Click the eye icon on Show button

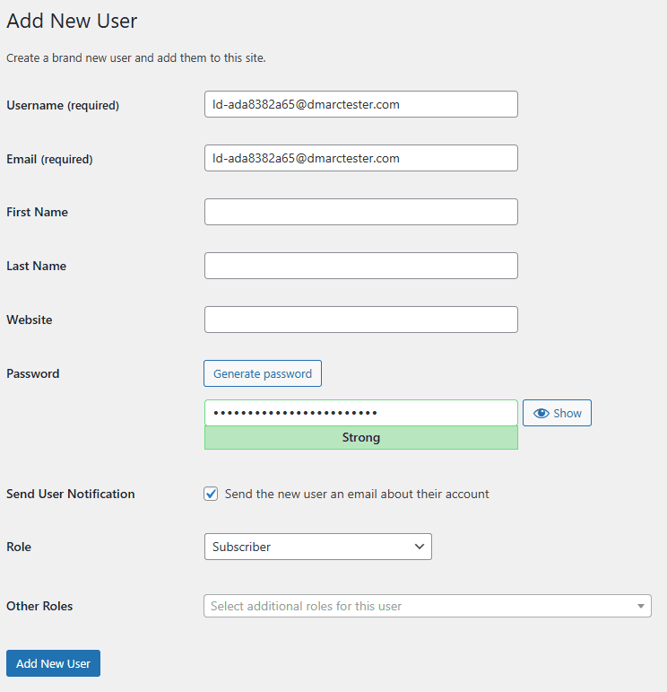coord(541,413)
